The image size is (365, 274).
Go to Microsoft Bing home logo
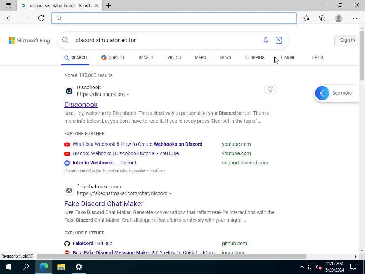(29, 40)
